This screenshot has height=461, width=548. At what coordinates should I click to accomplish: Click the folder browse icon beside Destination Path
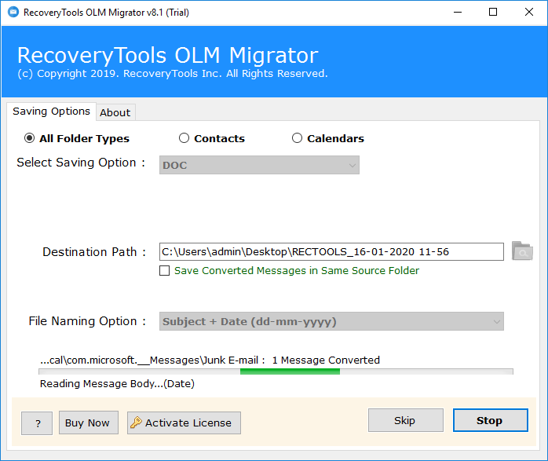pos(522,251)
